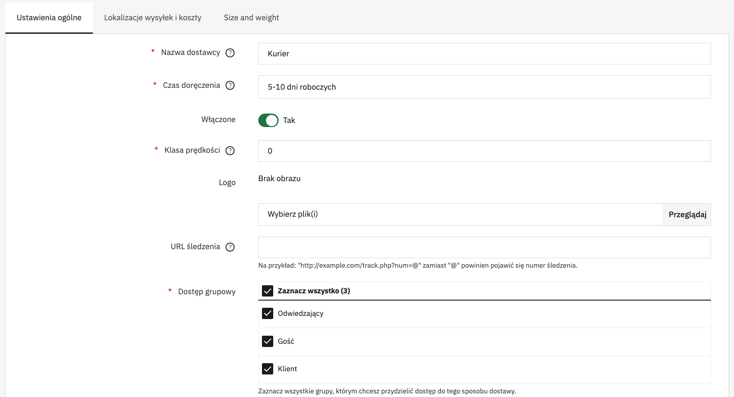Click the Wybierz plik(i) file field
Screen dimensions: 734x397
pyautogui.click(x=461, y=214)
